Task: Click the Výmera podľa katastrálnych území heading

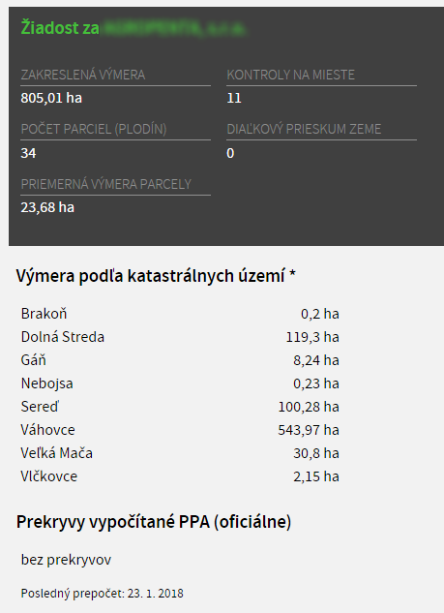Action: click(x=156, y=276)
